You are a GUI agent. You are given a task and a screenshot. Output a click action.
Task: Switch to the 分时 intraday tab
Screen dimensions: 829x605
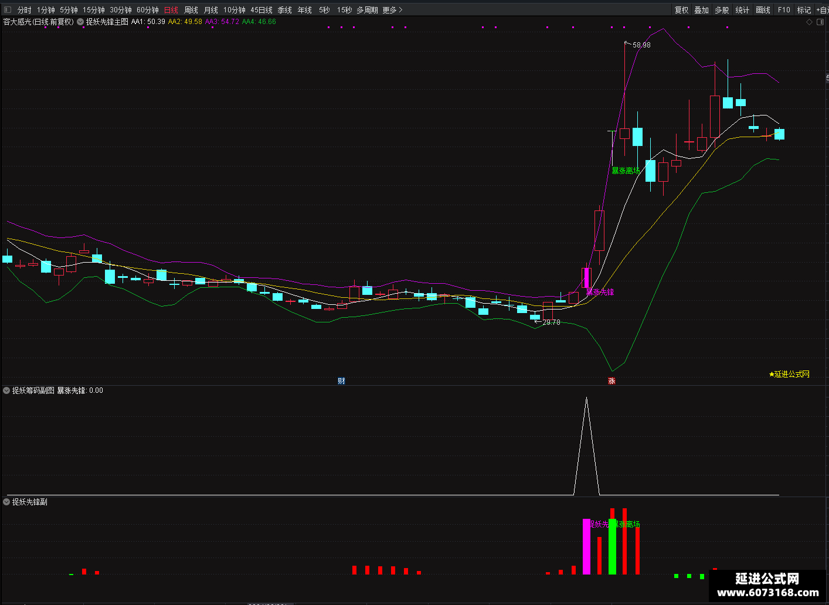point(25,10)
